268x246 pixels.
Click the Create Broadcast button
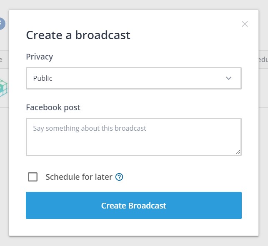pyautogui.click(x=134, y=205)
